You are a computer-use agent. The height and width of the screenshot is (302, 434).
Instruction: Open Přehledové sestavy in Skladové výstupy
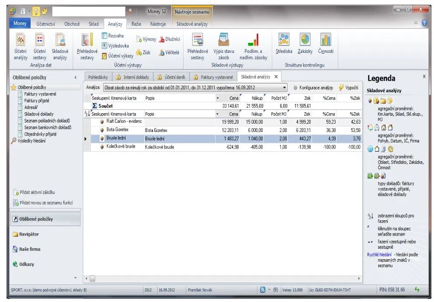point(198,46)
